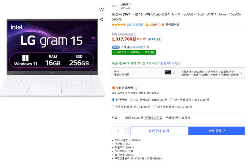Increase quantity with the up arrow
The image size is (248, 162).
click(126, 129)
